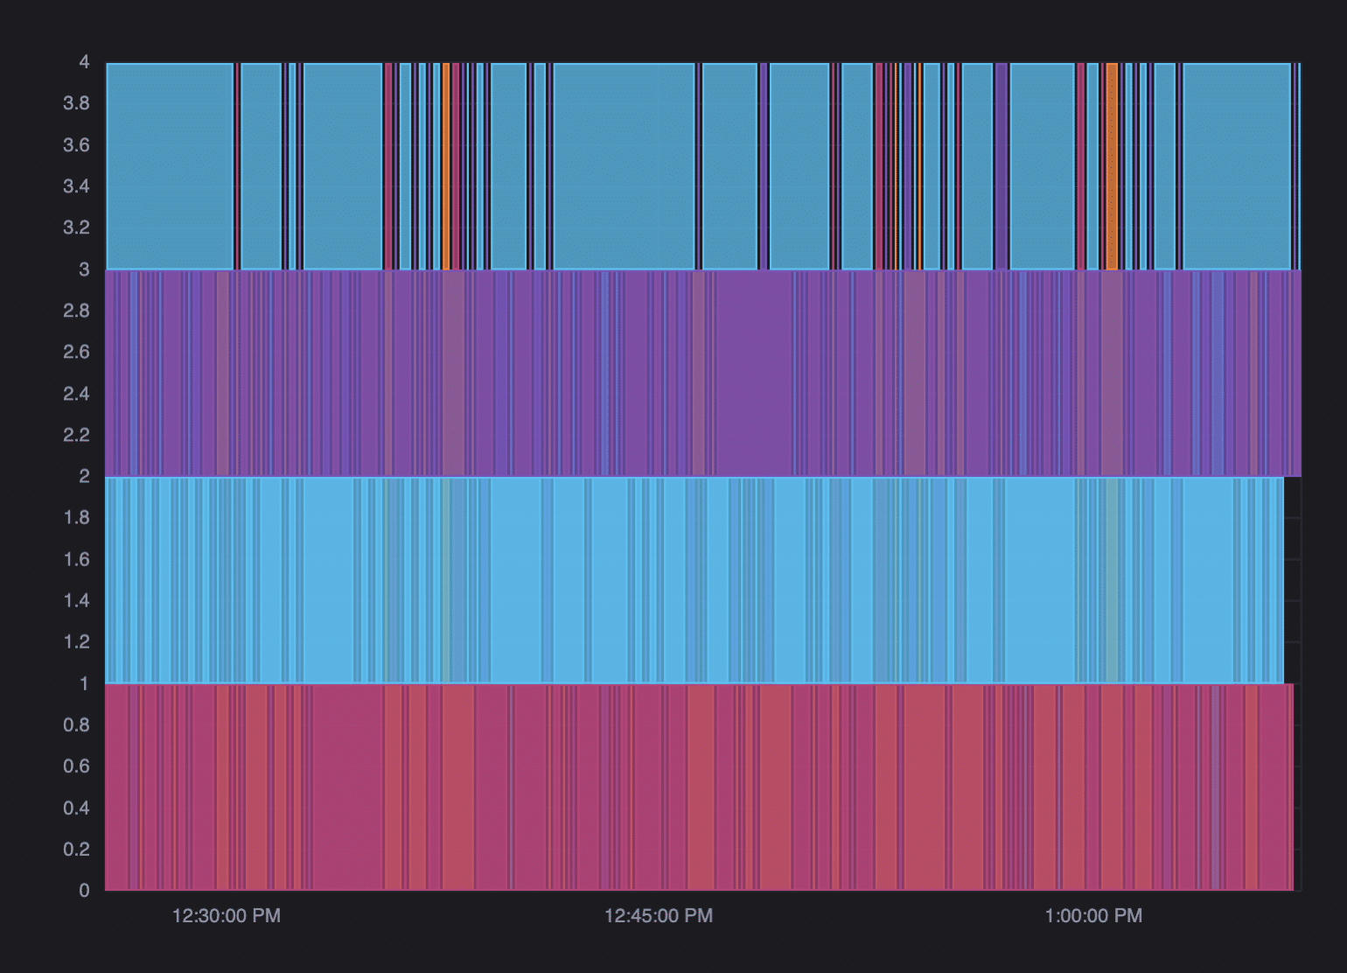The height and width of the screenshot is (973, 1347).
Task: Click the 3.2 y-axis tick label
Action: click(x=76, y=227)
